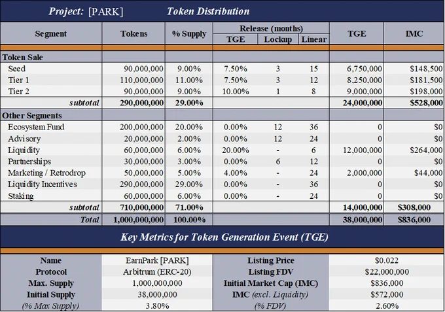Click the $44,000 IMC cell
This screenshot has width=445, height=312.
point(428,173)
